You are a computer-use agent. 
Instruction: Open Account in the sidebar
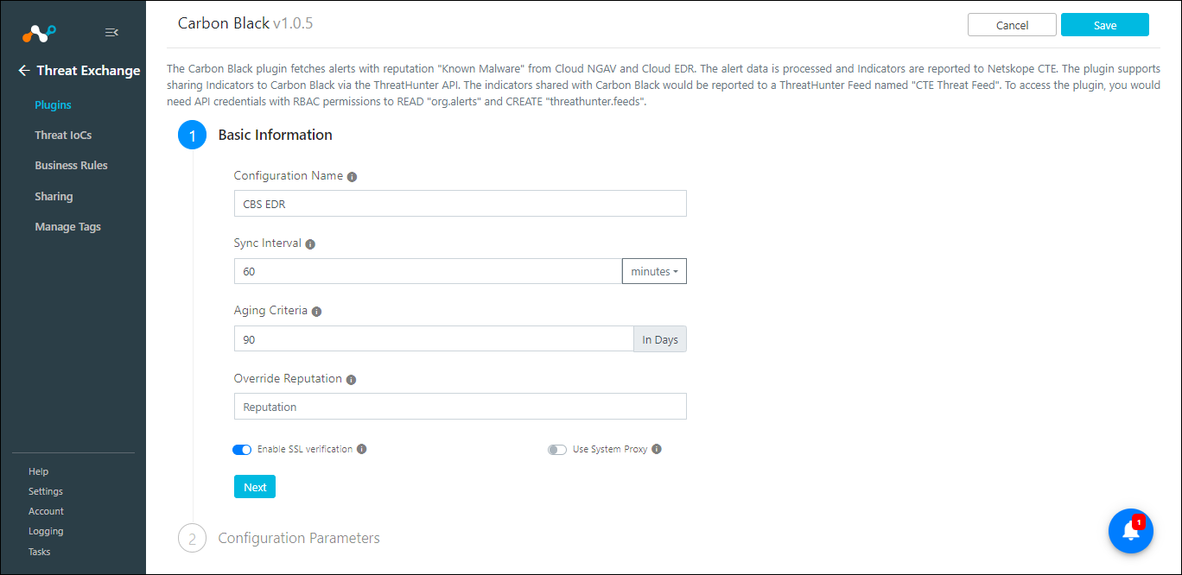pos(46,511)
